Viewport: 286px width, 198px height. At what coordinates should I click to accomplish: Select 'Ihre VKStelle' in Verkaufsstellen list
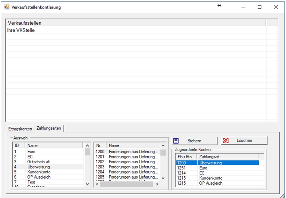[21, 30]
